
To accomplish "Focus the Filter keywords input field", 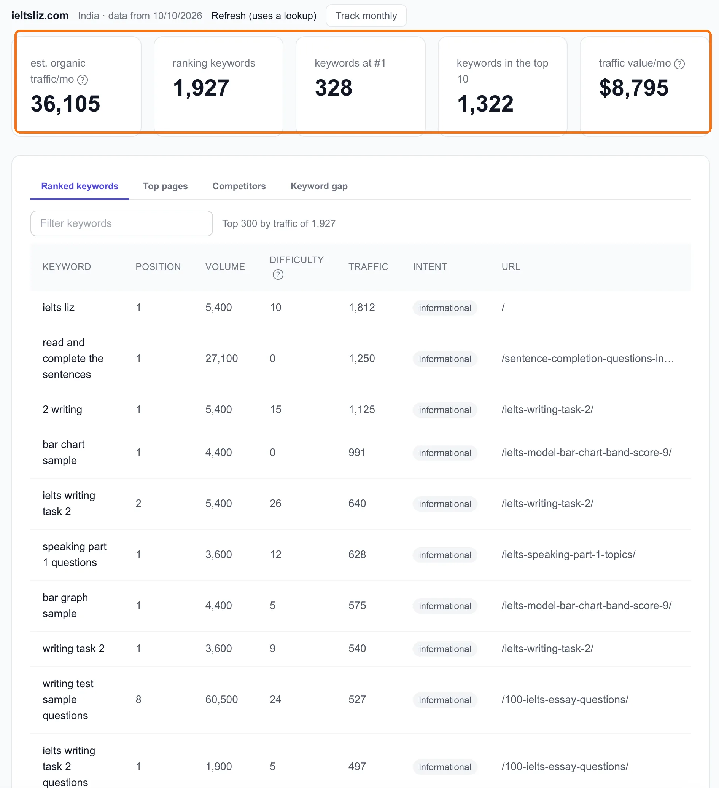I will tap(121, 223).
